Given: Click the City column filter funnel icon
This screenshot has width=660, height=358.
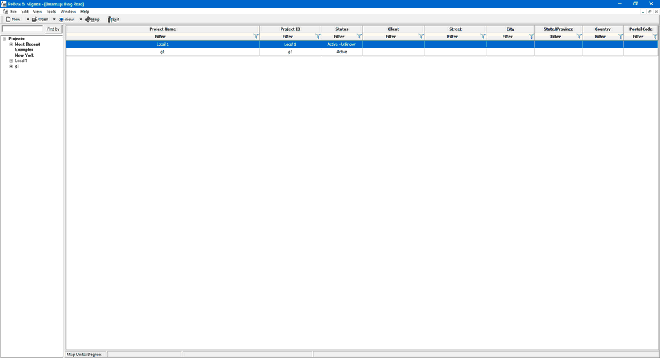Looking at the screenshot, I should coord(531,37).
